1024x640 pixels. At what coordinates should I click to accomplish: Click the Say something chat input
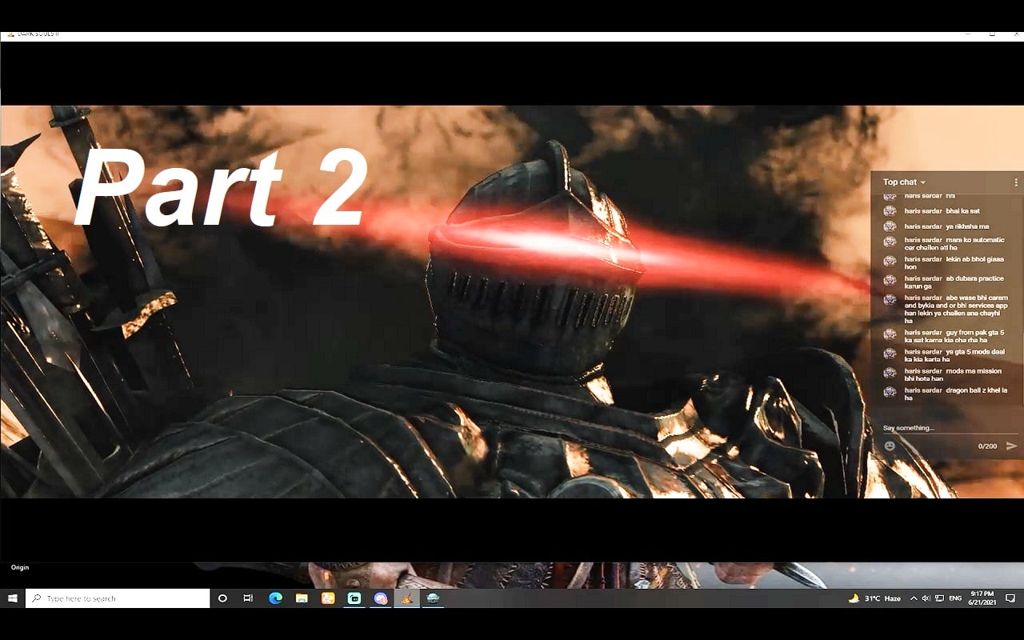coord(950,428)
